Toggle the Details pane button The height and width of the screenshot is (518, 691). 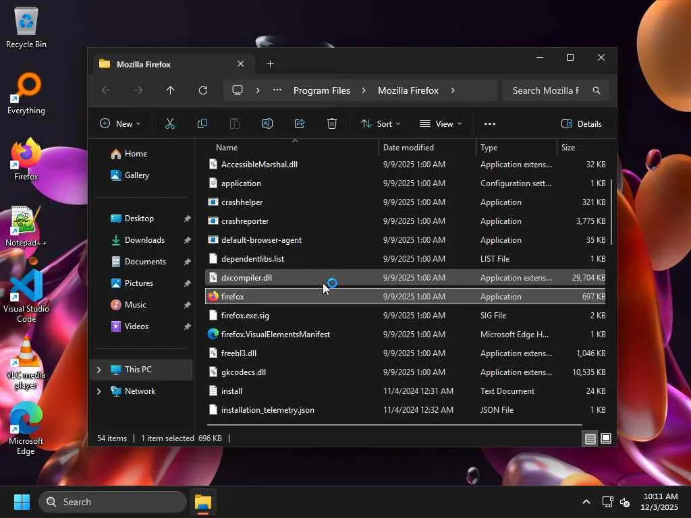coord(581,124)
